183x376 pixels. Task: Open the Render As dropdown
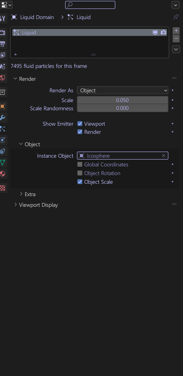(123, 90)
